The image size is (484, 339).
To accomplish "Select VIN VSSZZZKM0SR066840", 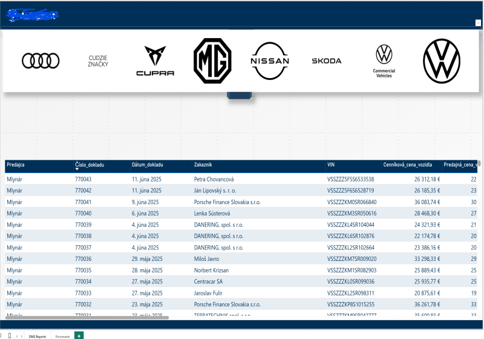I will (x=352, y=202).
